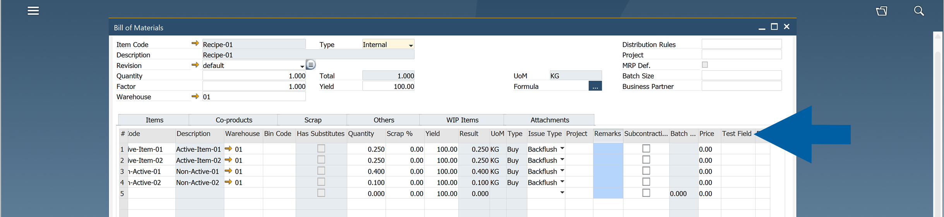Click the Description cell Active-Item-02

coord(199,160)
